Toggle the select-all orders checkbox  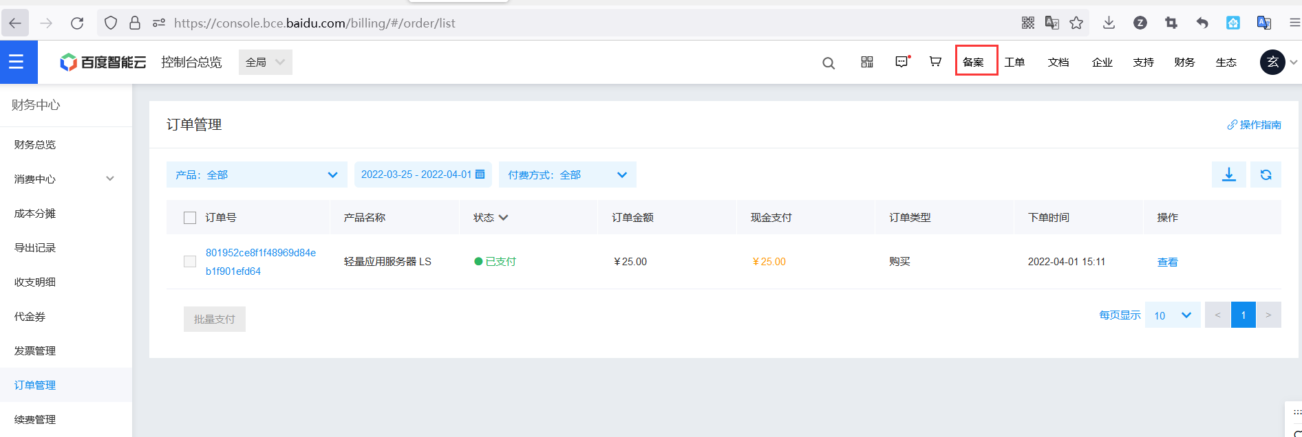(x=190, y=218)
